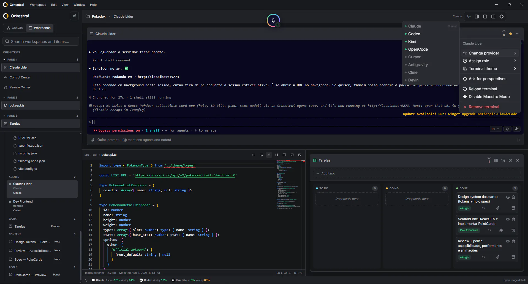This screenshot has width=528, height=284.
Task: Click the comment icon in editor toolbar
Action: pos(284,155)
